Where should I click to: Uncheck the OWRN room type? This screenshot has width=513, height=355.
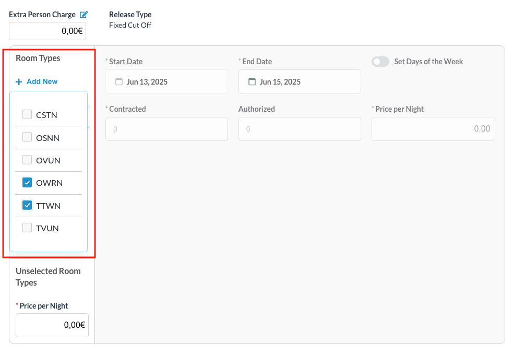click(27, 182)
